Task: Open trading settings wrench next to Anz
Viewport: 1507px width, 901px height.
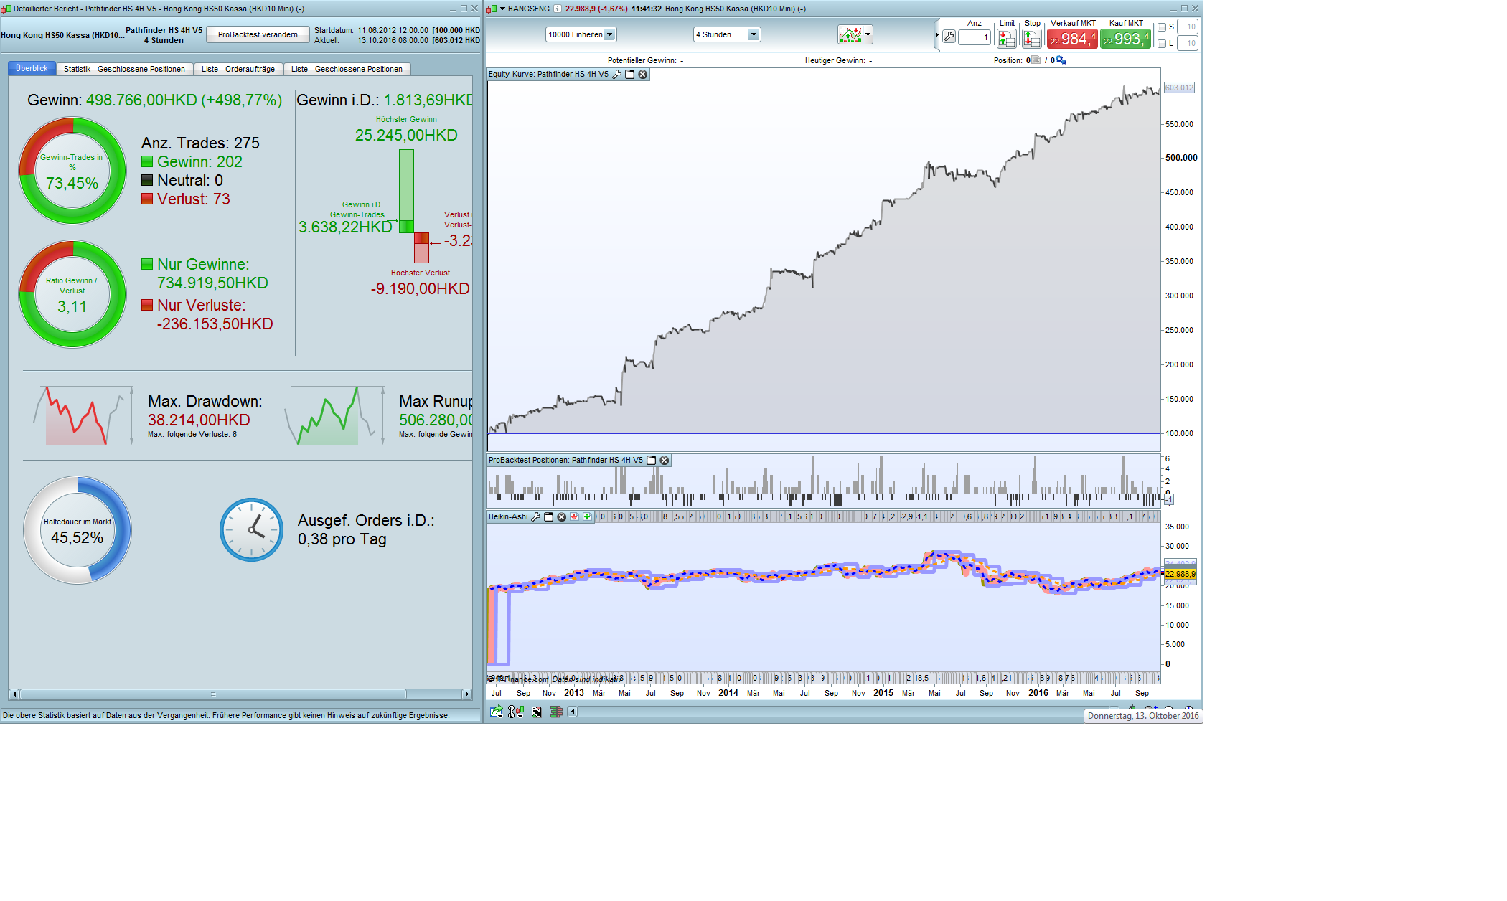Action: click(949, 37)
